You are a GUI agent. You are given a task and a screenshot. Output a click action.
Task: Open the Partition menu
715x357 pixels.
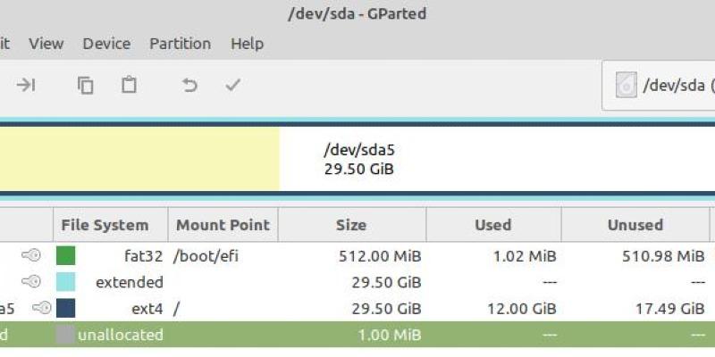coord(180,44)
